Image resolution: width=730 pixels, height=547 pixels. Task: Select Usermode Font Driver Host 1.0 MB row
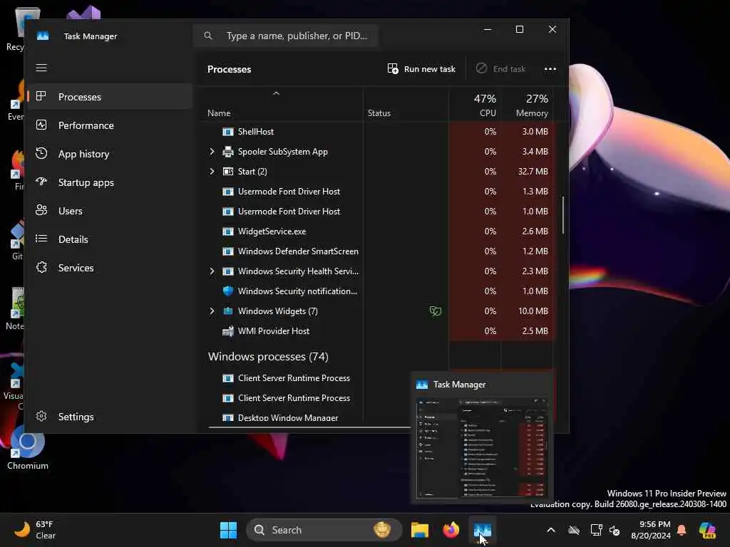(378, 211)
